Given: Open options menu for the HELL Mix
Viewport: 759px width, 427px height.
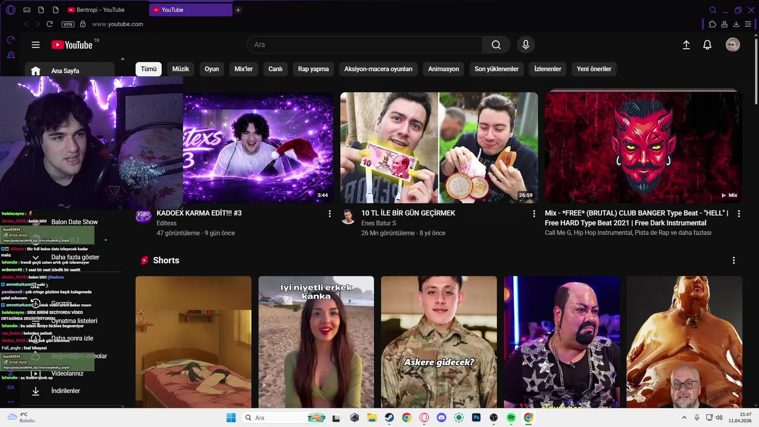Looking at the screenshot, I should tap(739, 213).
